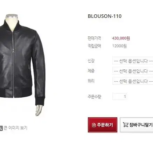This screenshot has height=153, width=153.
Task: Click the 신장 option label
Action: coord(91,61)
